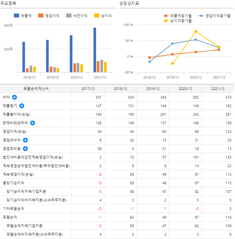The height and width of the screenshot is (239, 235).
Task: Click 판매비와관리비 value 148 for 2018/12
Action: [131, 123]
